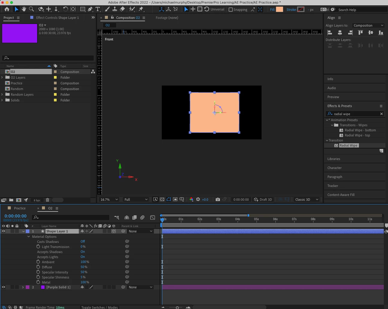Clear the radial wipe effects search
Image resolution: width=388 pixels, height=309 pixels.
point(381,114)
